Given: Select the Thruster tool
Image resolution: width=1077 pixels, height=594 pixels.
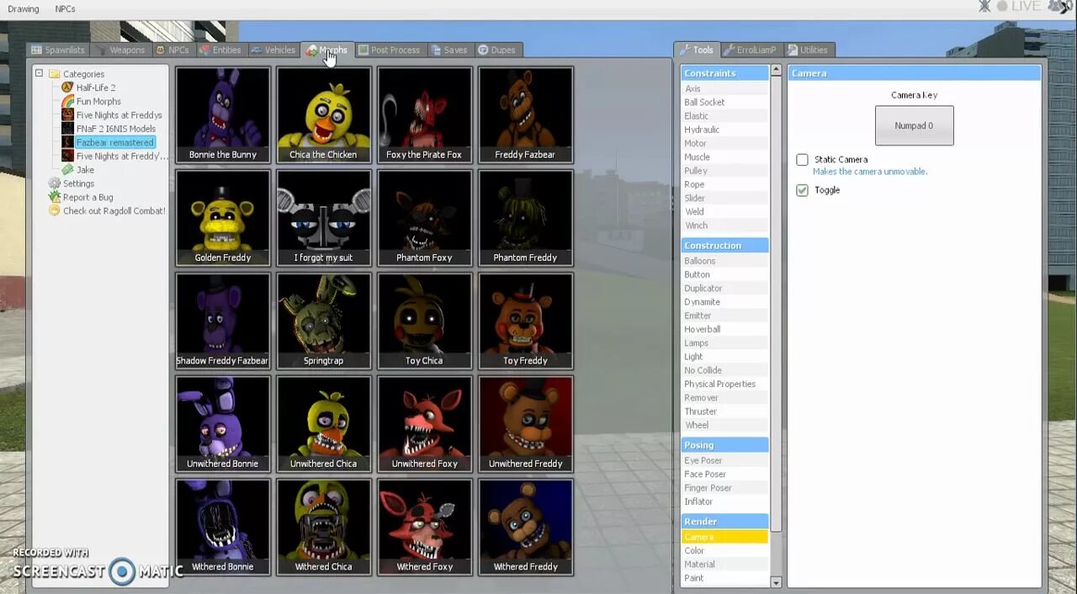Looking at the screenshot, I should [x=724, y=411].
